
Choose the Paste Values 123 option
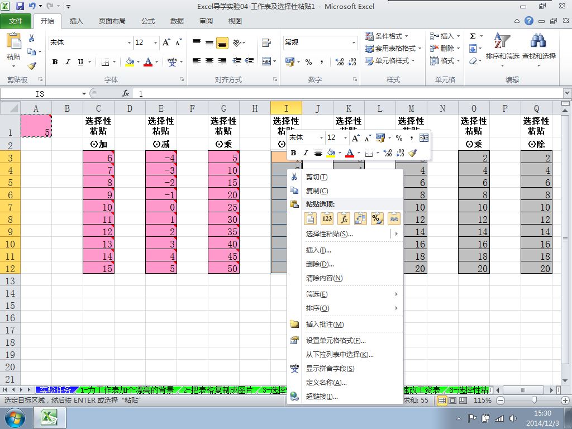[x=327, y=218]
